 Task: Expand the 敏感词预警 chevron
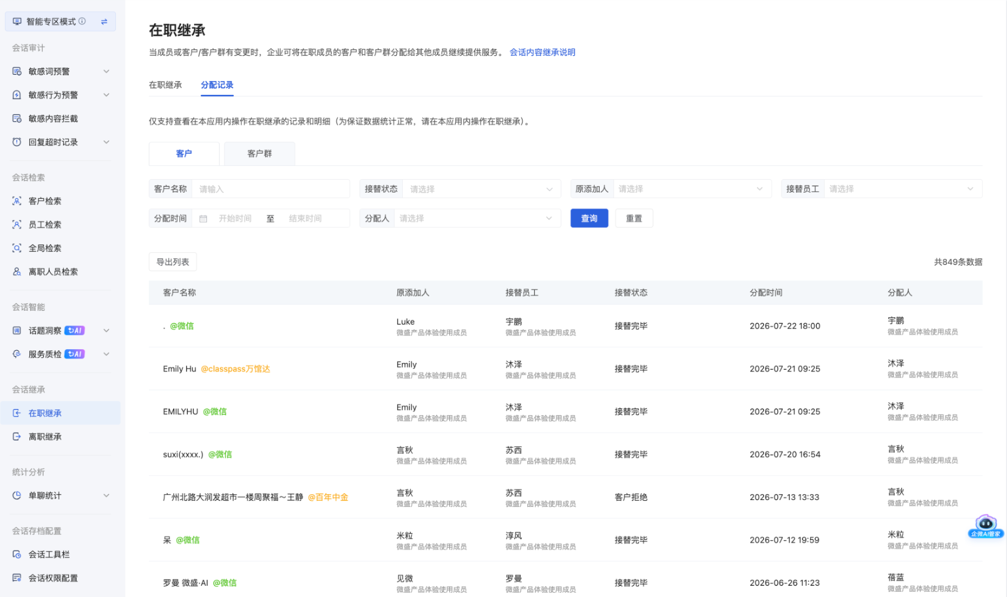(x=107, y=71)
